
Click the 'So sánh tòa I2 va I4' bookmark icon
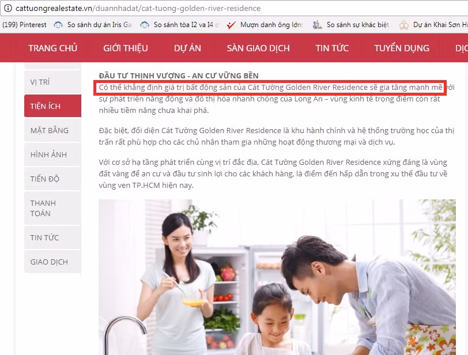coord(145,25)
